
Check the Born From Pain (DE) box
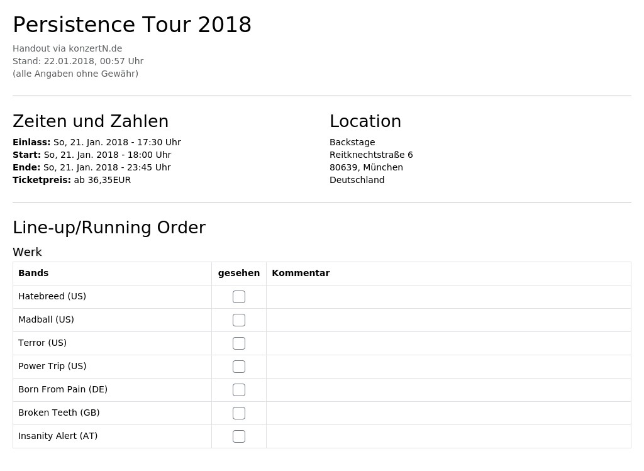pos(238,390)
